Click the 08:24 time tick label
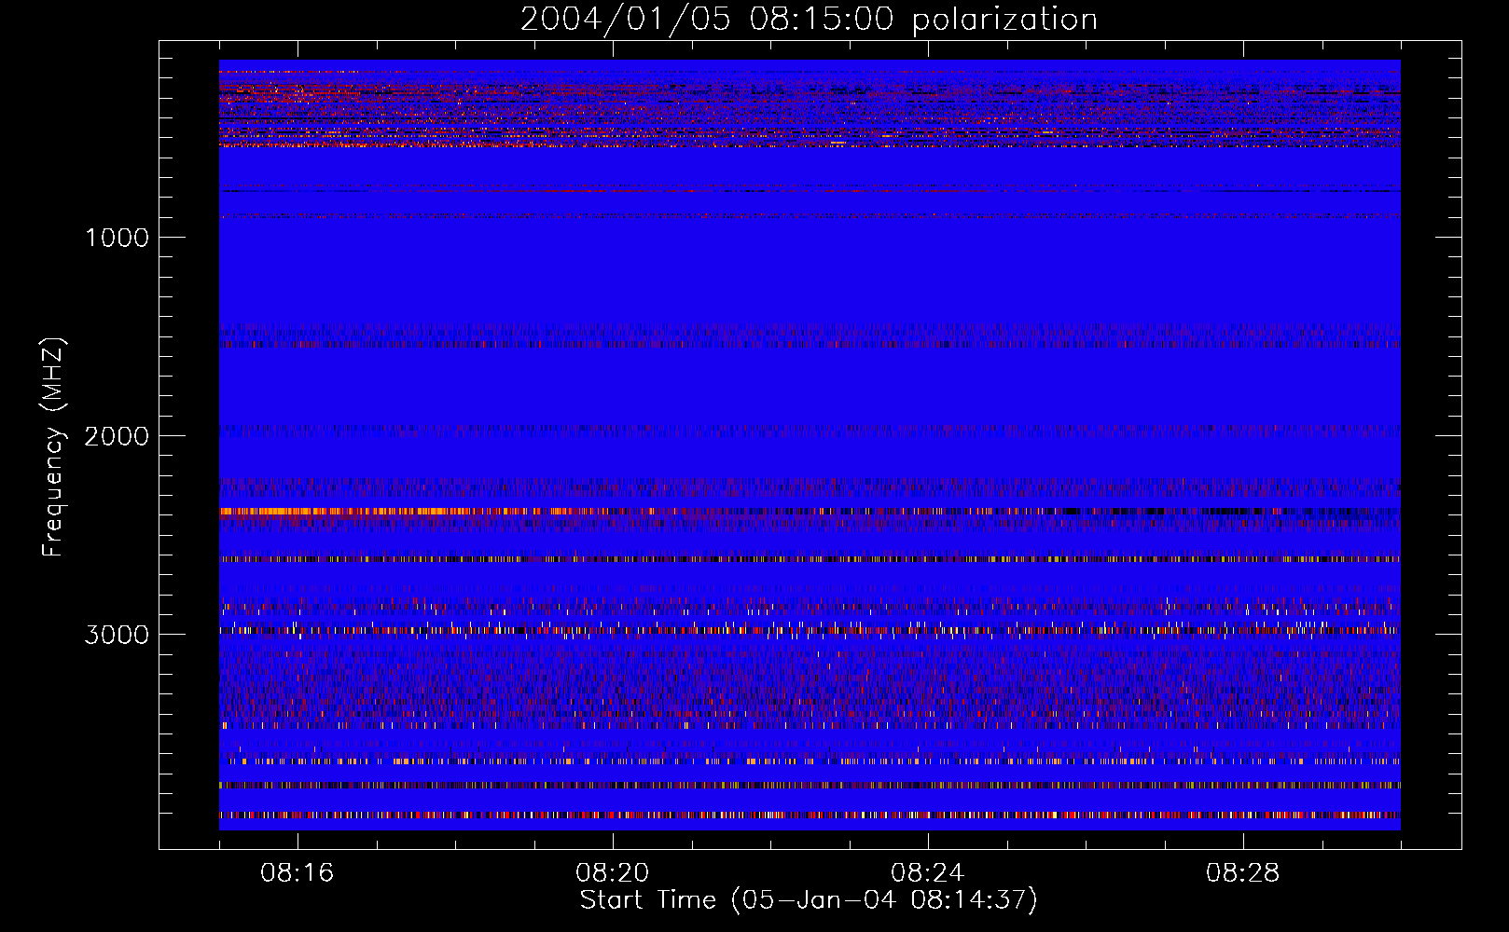 (x=928, y=873)
